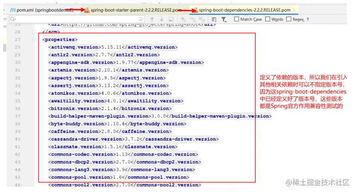Screen dimensions: 356x193
Task: Click the cassandra-driver.version line
Action: point(133,139)
